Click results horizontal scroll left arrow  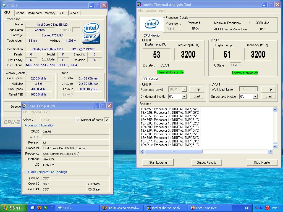(x=142, y=152)
